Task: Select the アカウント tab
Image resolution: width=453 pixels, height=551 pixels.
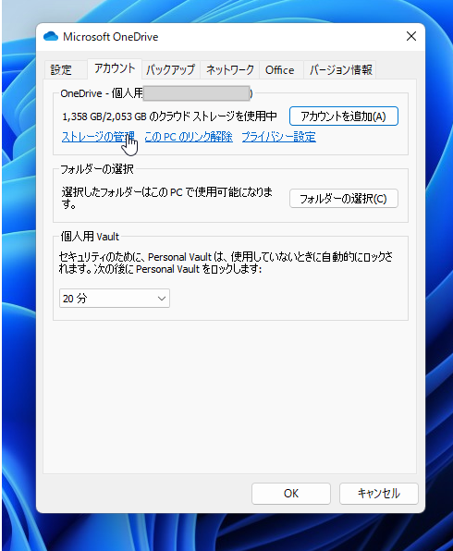Action: click(x=115, y=68)
